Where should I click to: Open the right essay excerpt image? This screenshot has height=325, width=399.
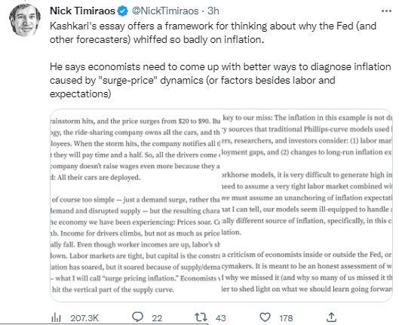pyautogui.click(x=307, y=205)
